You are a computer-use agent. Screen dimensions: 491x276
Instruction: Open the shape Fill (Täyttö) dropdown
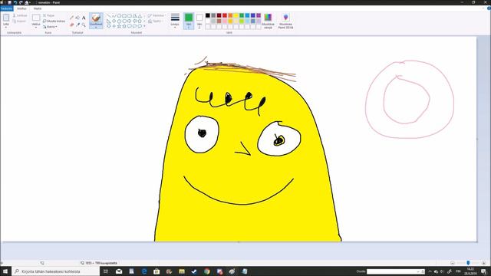tap(155, 21)
